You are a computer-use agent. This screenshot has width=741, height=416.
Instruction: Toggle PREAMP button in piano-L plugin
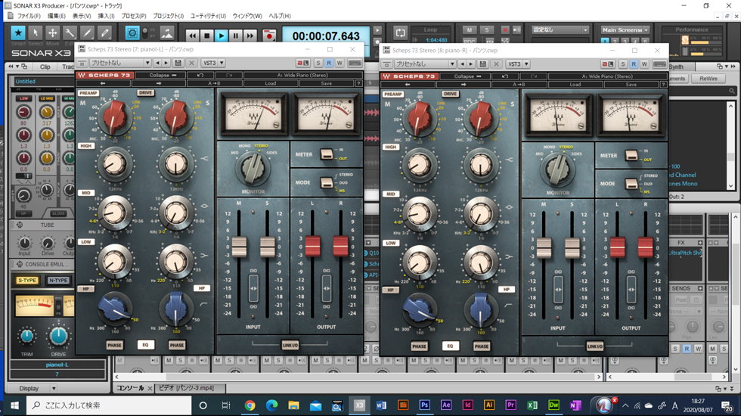[88, 93]
